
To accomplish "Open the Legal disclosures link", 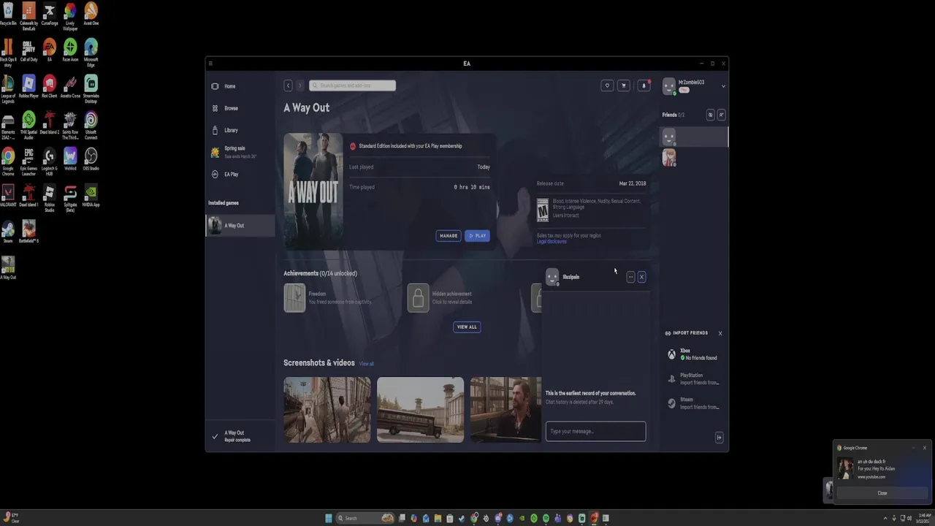I will (552, 241).
